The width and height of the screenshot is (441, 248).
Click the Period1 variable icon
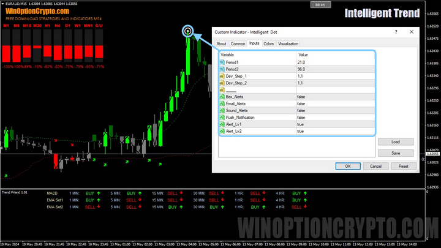(x=223, y=62)
